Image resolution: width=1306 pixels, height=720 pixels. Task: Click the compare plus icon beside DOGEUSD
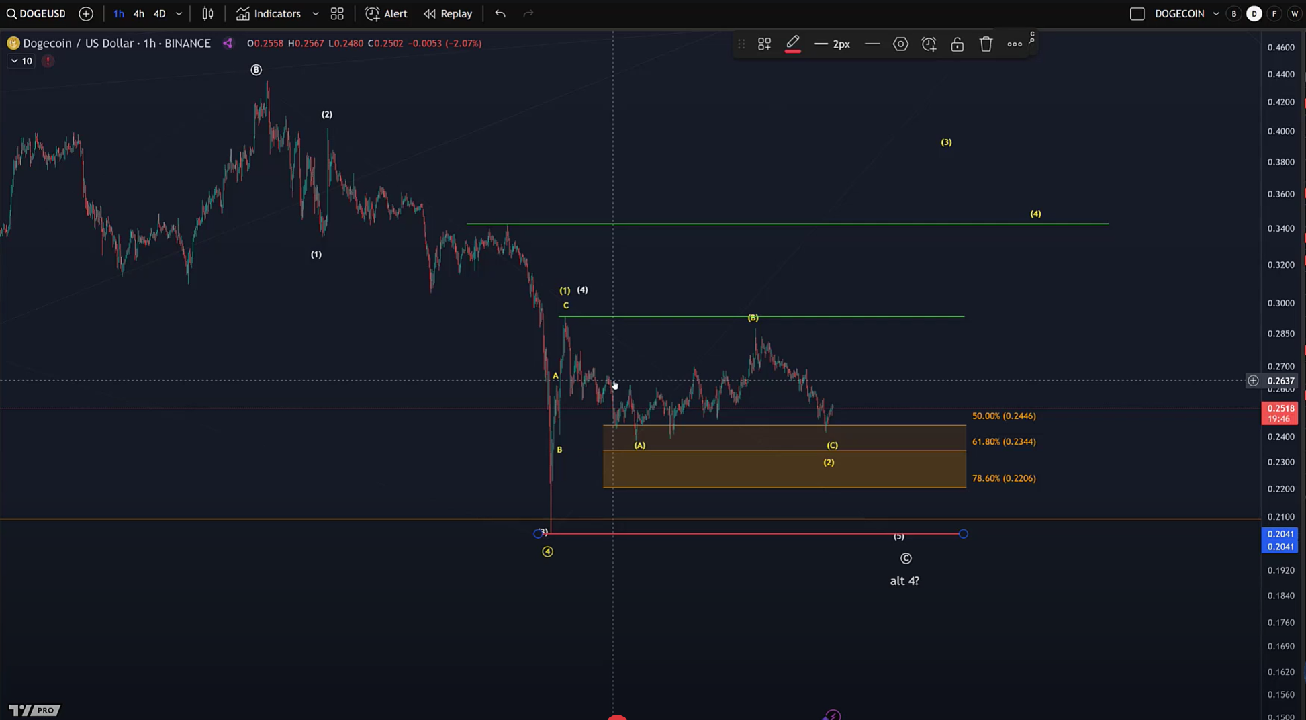pyautogui.click(x=86, y=13)
